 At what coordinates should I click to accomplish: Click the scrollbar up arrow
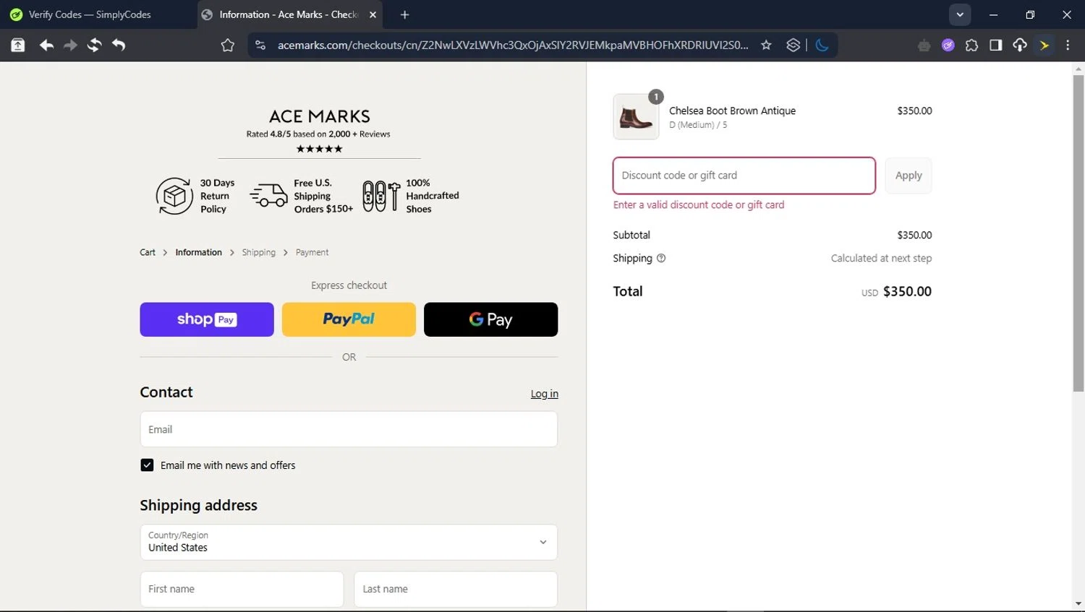click(x=1078, y=69)
